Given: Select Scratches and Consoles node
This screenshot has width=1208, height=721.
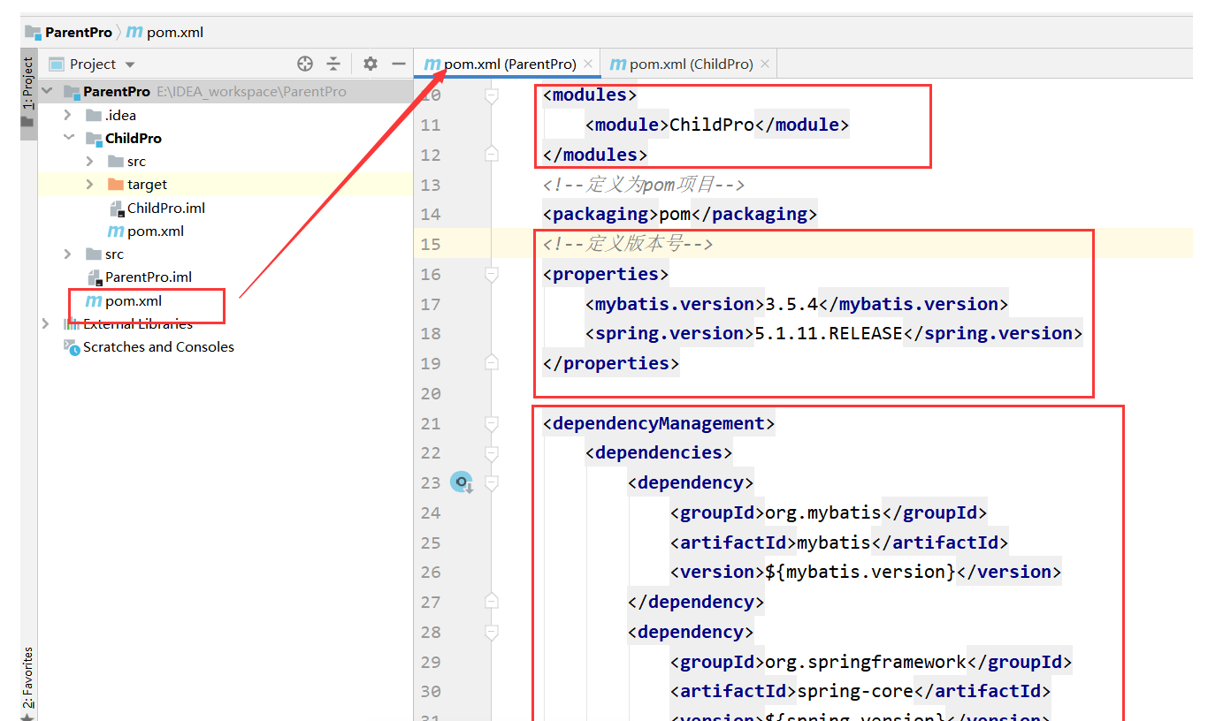Looking at the screenshot, I should coord(158,347).
